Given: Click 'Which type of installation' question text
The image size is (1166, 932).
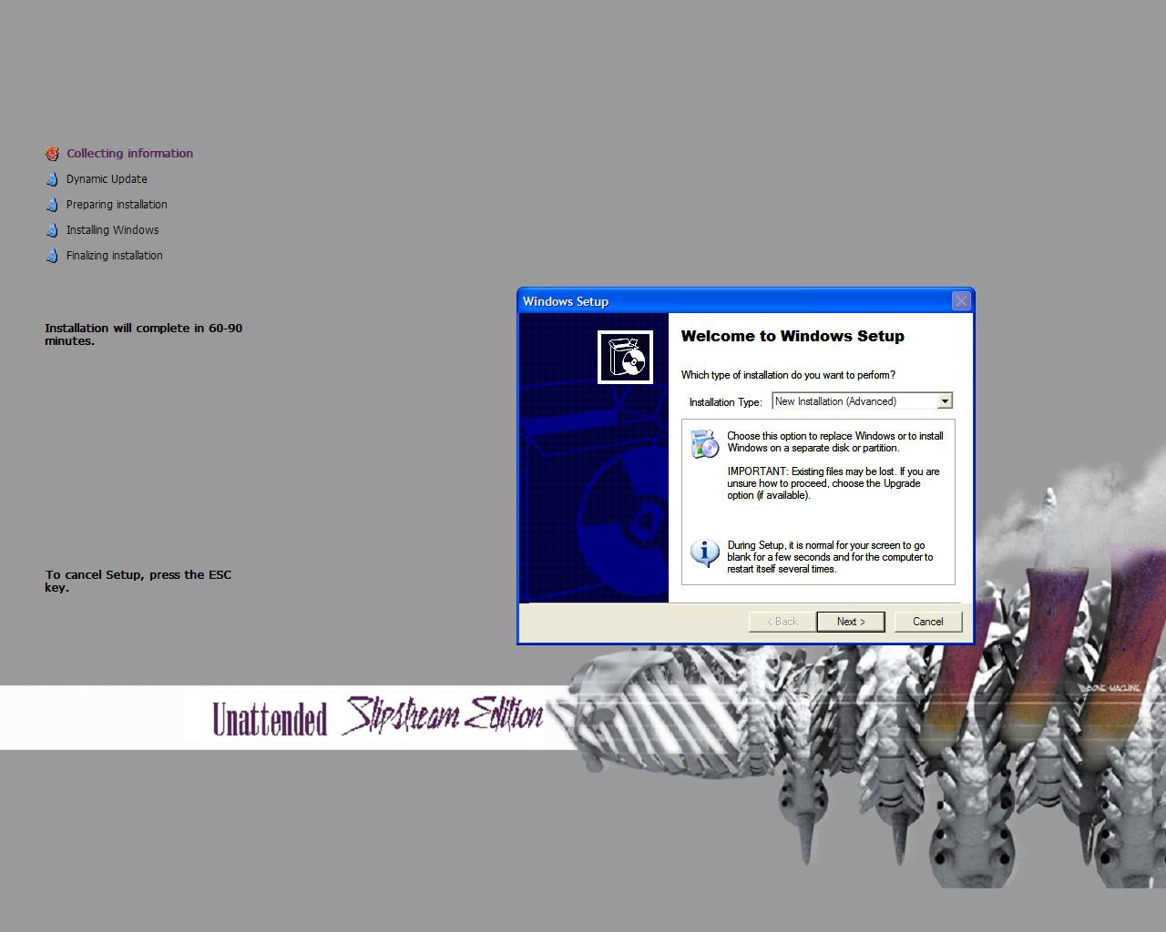Looking at the screenshot, I should (x=788, y=375).
